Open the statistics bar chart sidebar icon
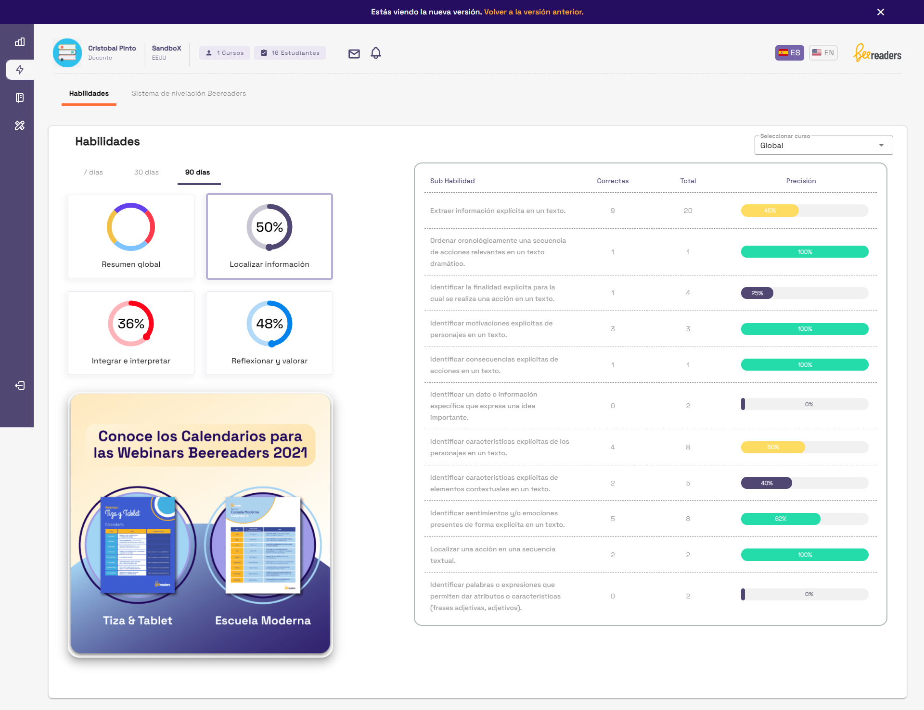The height and width of the screenshot is (710, 924). tap(20, 42)
